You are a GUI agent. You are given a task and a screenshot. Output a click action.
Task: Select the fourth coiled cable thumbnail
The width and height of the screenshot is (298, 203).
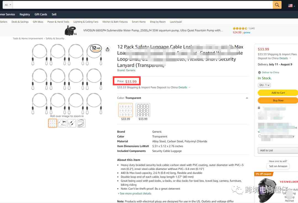[x=81, y=123]
